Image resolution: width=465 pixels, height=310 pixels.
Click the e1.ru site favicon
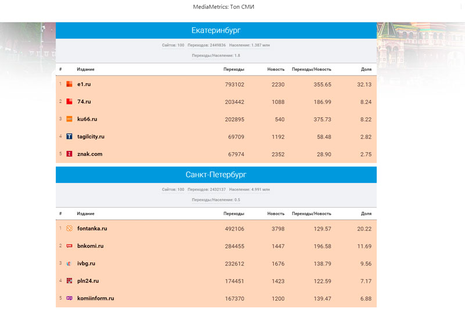[x=69, y=84]
